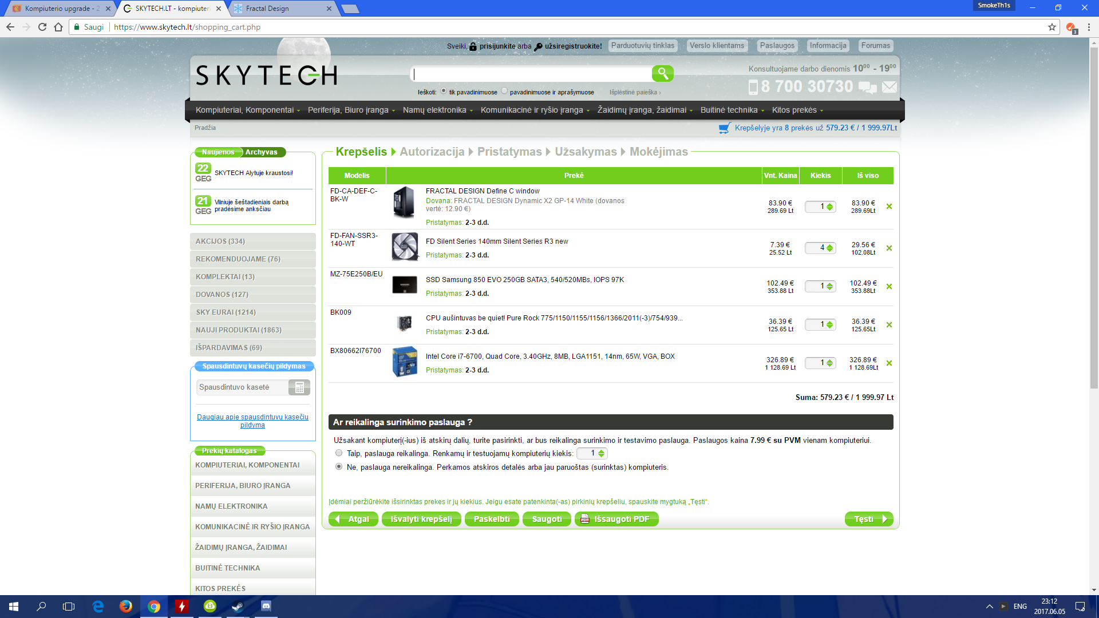Click the shopping cart icon in header
The image size is (1099, 618).
725,128
